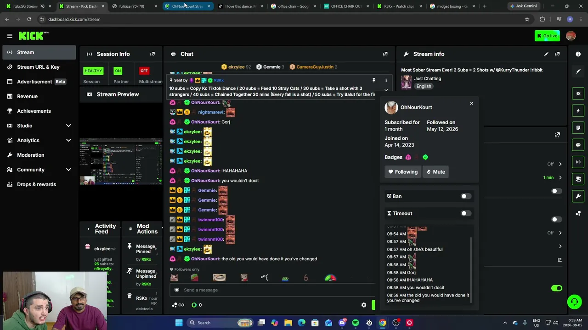Click CameraGuyJustin in the gifter leaderboard
The image size is (588, 330).
(x=315, y=67)
